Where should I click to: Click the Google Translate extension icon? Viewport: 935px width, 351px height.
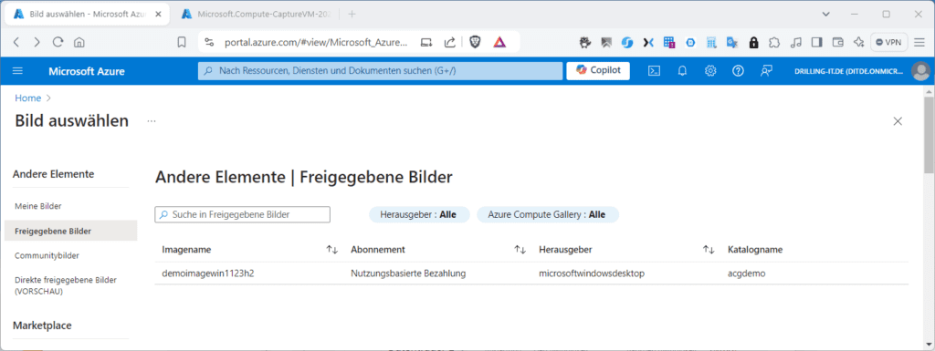pyautogui.click(x=731, y=42)
